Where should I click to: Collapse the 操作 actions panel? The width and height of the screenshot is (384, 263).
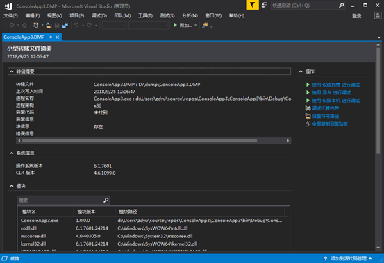point(301,71)
